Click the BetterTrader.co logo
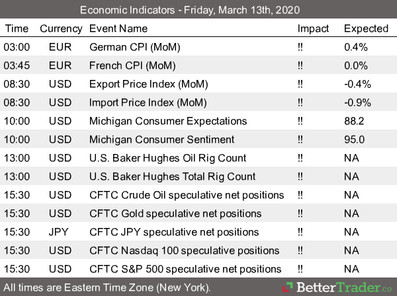Viewport: 397px width, 296px height. point(333,288)
